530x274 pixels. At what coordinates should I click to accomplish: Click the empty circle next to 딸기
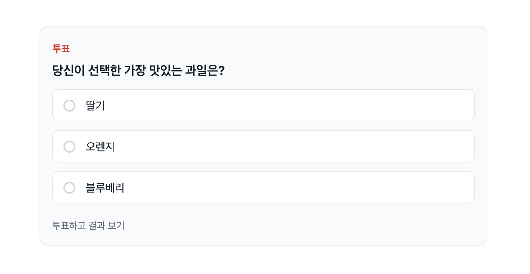coord(69,105)
